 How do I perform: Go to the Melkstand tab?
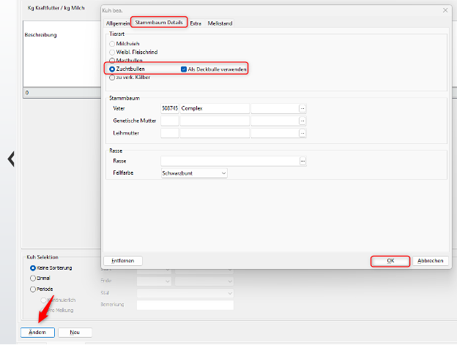(220, 23)
